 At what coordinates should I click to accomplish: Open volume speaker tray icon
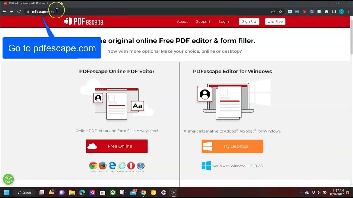(319, 193)
